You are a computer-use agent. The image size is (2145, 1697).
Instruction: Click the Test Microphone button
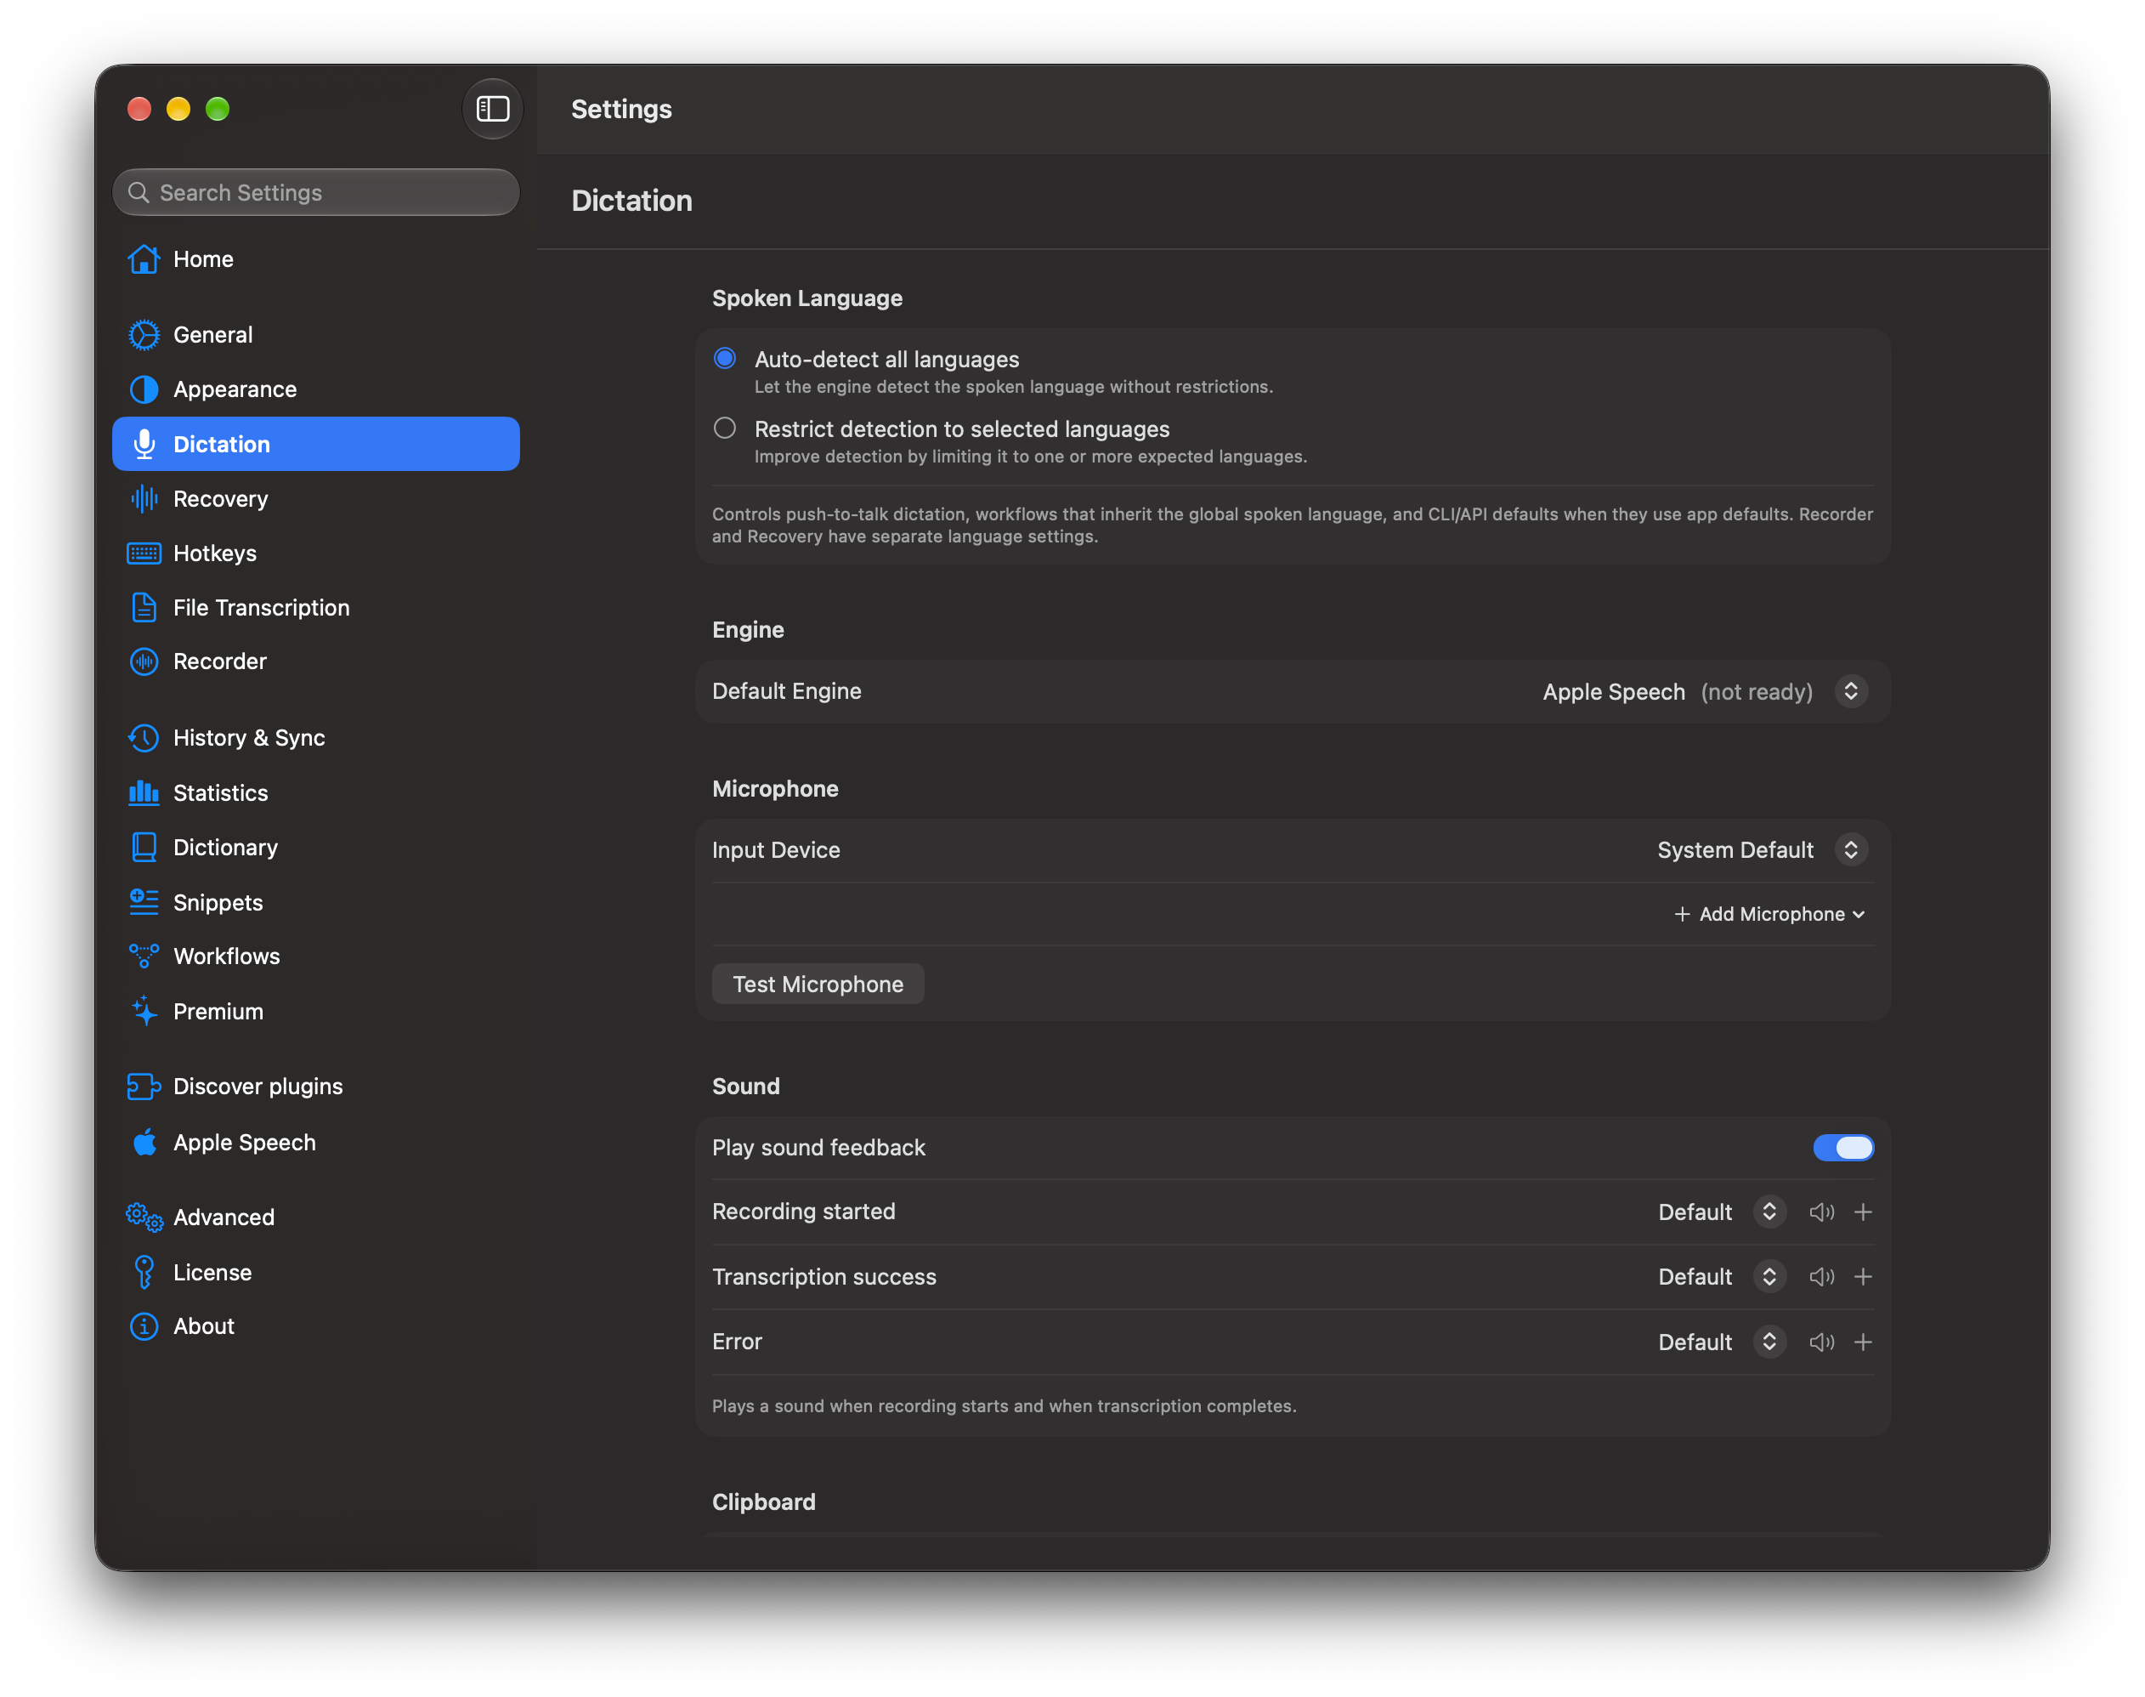point(818,985)
